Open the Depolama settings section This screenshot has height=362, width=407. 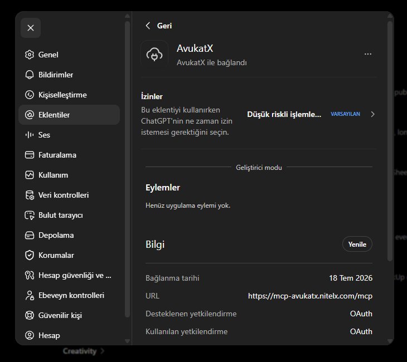point(69,235)
